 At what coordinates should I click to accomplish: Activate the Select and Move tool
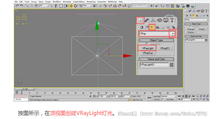click(x=71, y=6)
